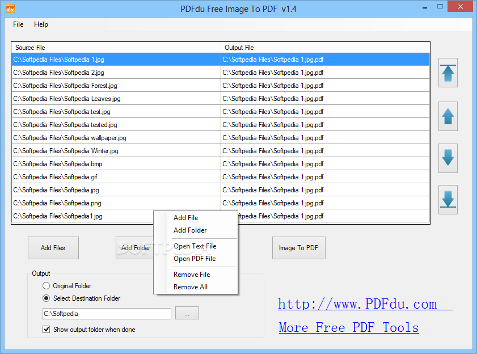Select row Softpedia test.jpg
The width and height of the screenshot is (477, 354).
point(116,112)
